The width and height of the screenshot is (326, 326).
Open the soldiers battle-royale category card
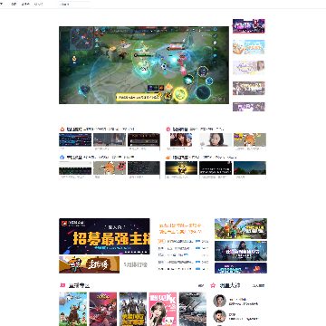click(x=133, y=309)
